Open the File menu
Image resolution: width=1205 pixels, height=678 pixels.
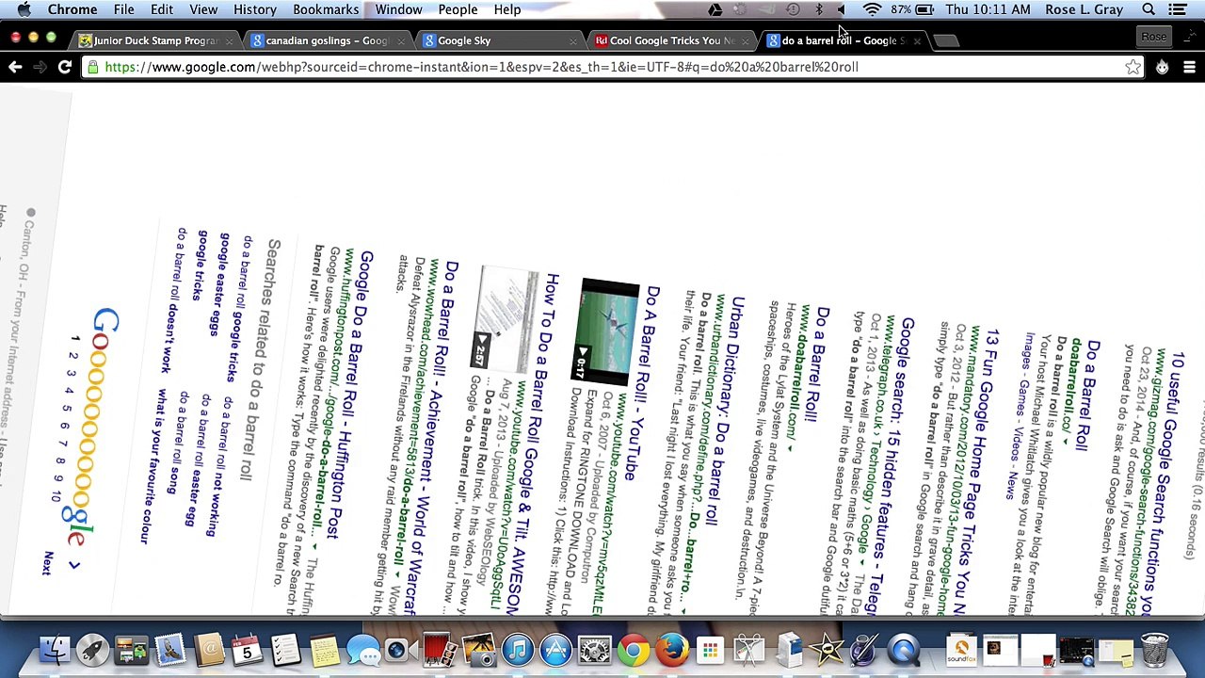[x=123, y=9]
